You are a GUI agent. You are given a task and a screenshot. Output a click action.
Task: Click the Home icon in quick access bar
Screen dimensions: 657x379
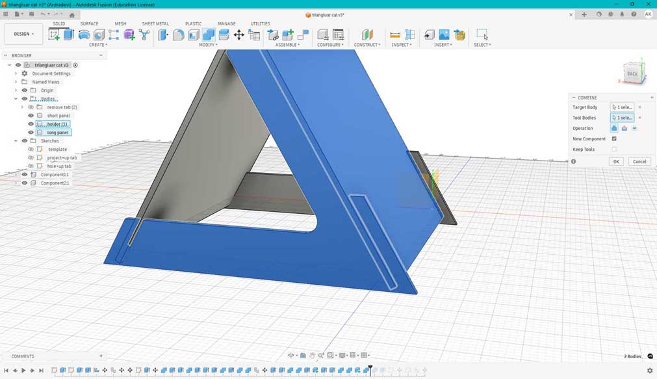71,15
